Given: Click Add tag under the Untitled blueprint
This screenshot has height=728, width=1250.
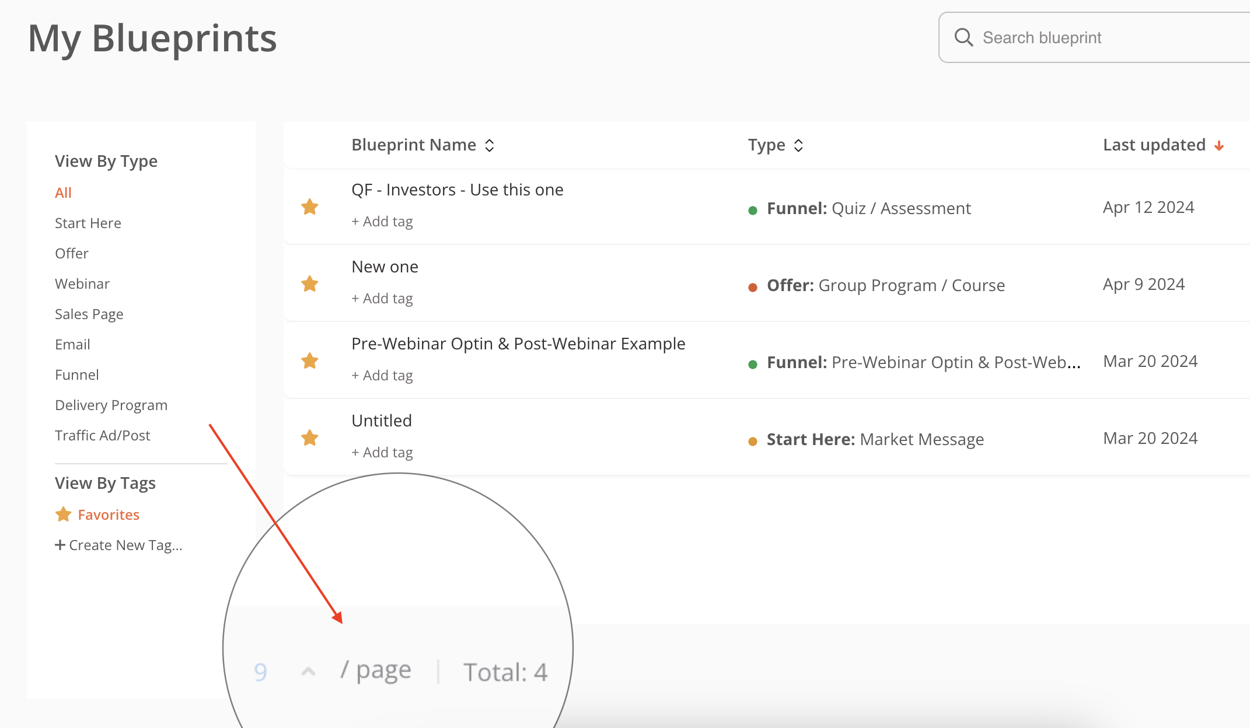Looking at the screenshot, I should [382, 453].
